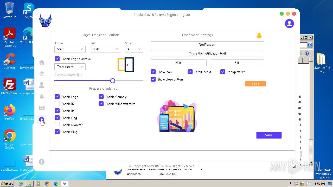333x187 pixels.
Task: Open the Login transition dropdown
Action: tap(70, 49)
